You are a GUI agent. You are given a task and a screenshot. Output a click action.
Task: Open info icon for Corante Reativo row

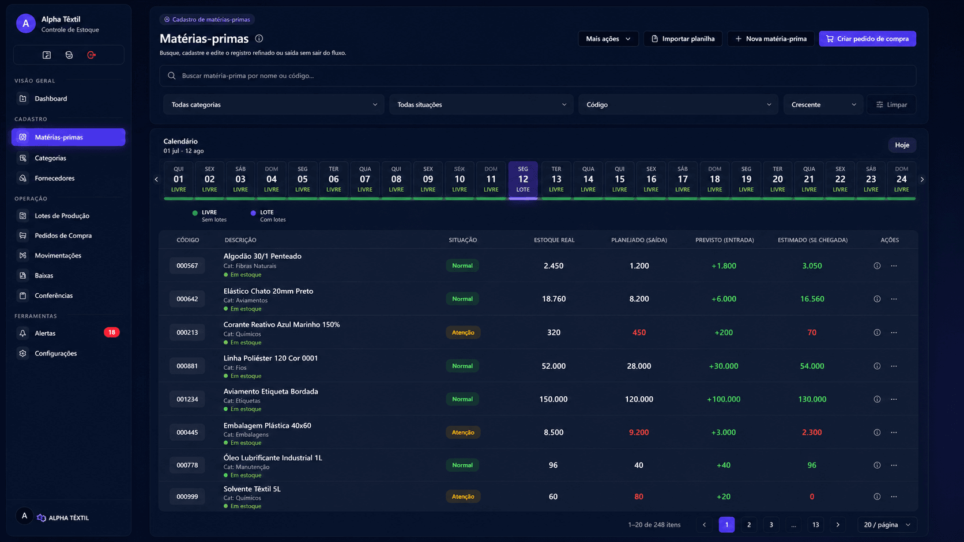pos(877,332)
